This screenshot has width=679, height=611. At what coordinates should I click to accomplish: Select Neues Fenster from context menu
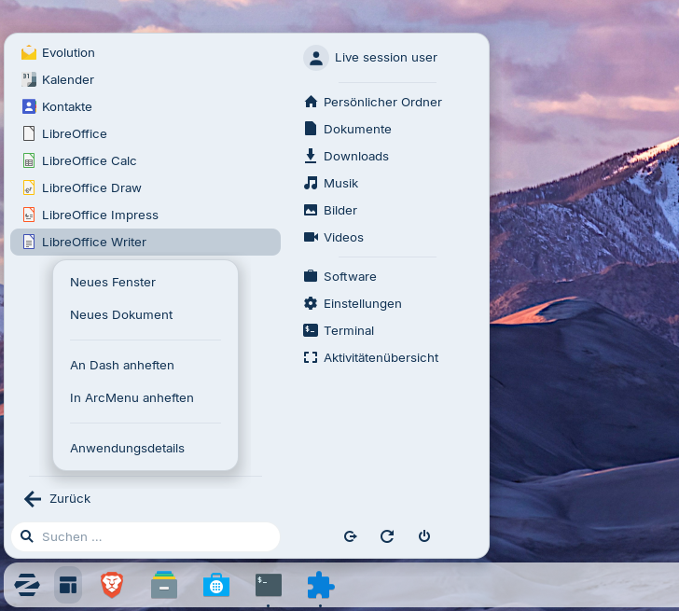(113, 282)
